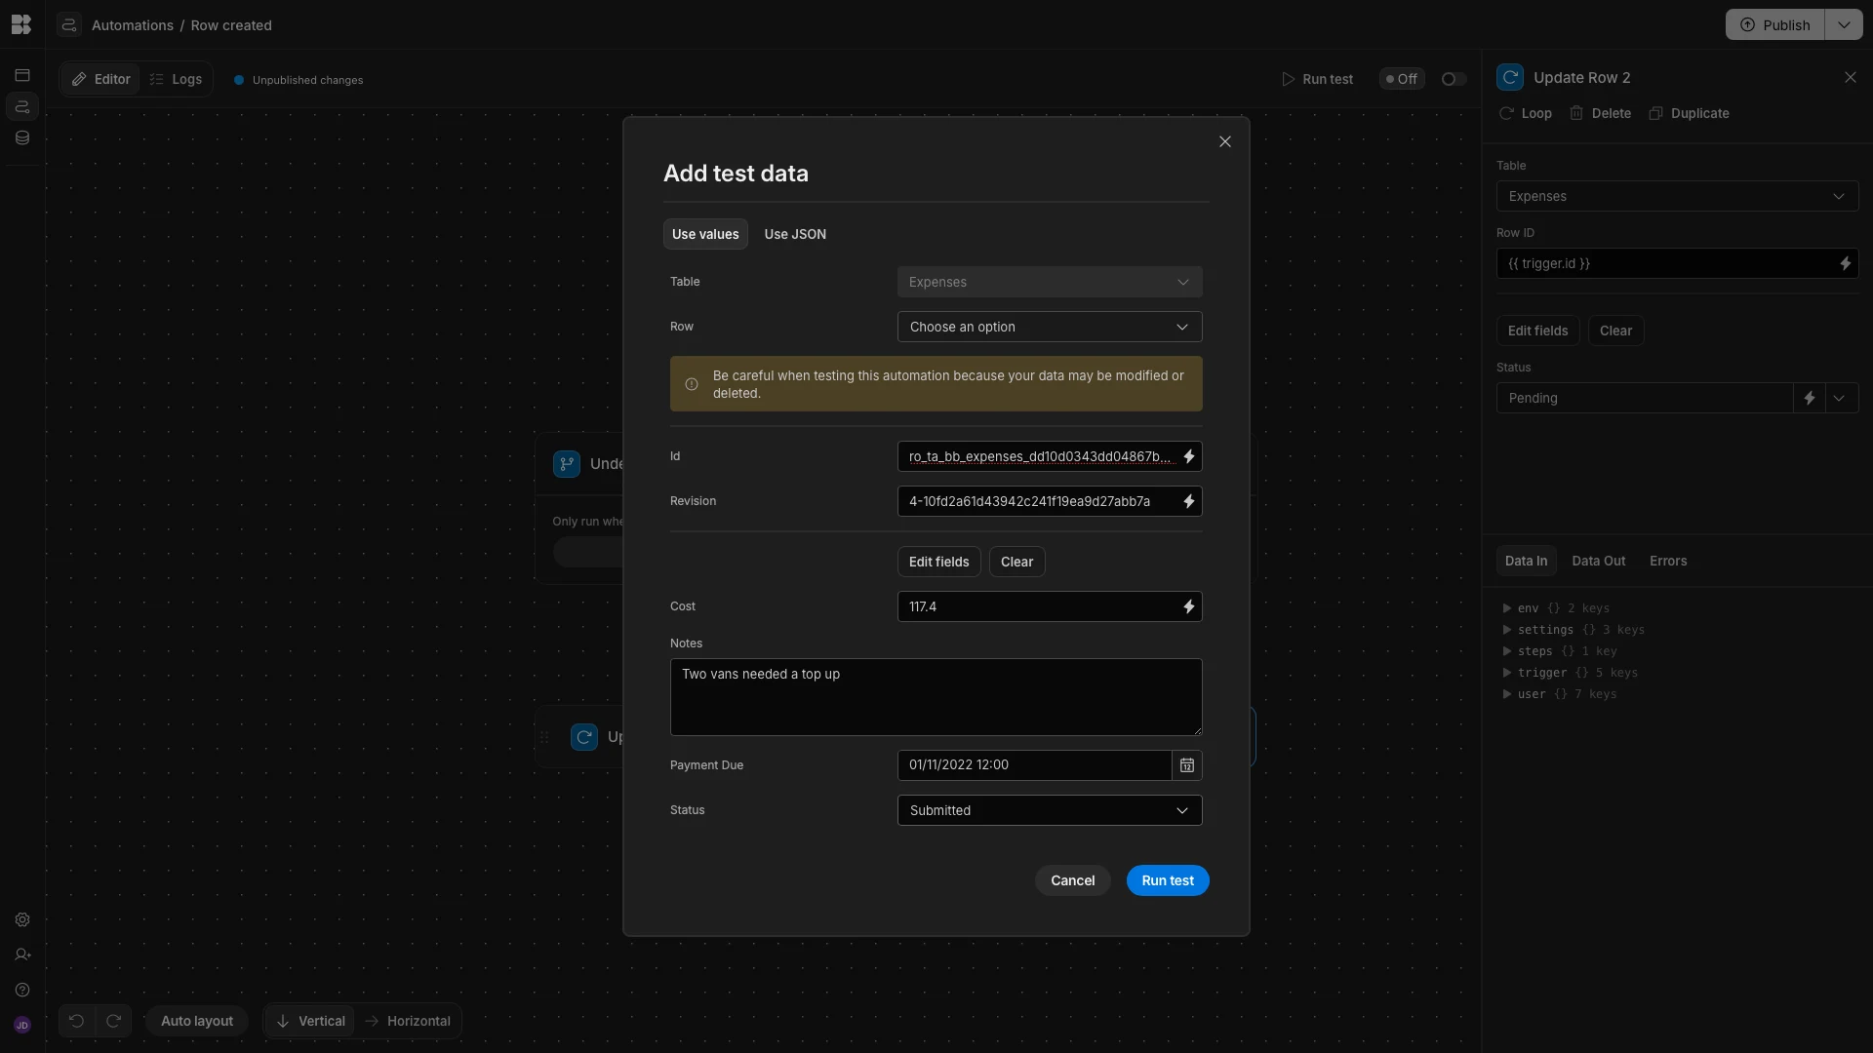
Task: Click lightning binding icon in Id field
Action: click(1188, 456)
